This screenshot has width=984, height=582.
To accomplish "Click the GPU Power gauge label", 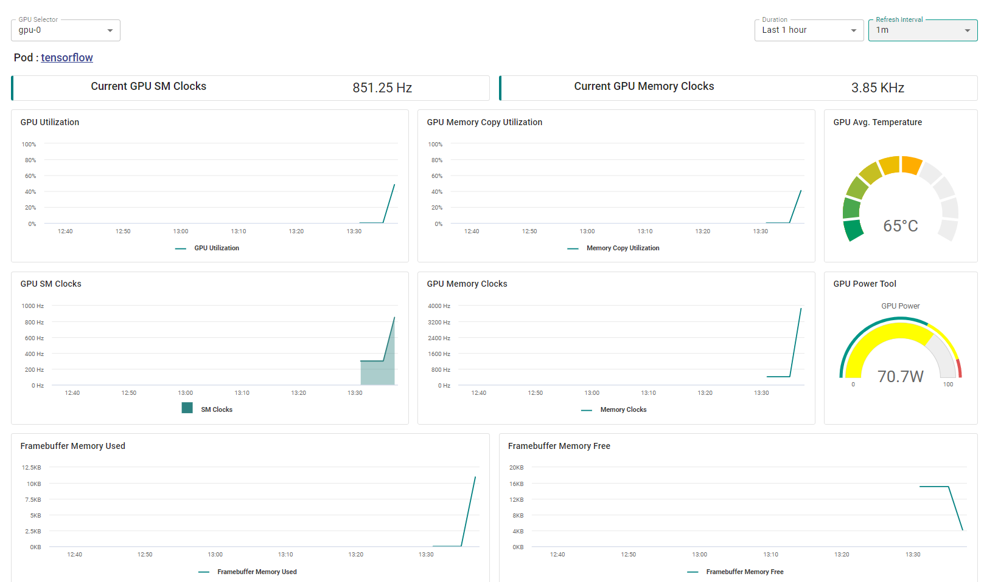I will [x=901, y=306].
